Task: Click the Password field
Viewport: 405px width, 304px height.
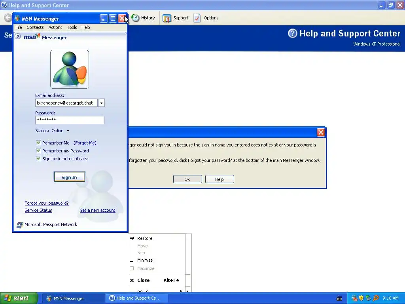Action: point(70,120)
